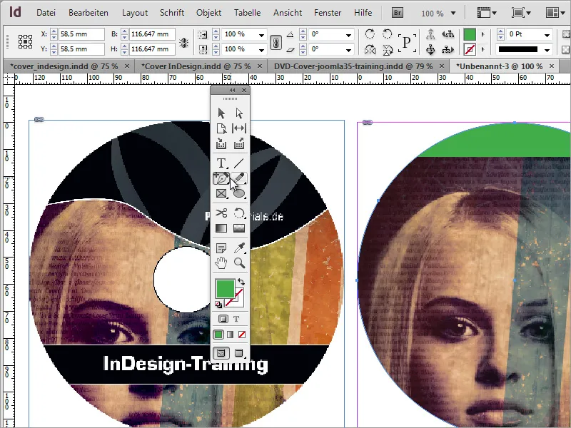Select the Type tool
Screen dimensions: 571x428
pyautogui.click(x=221, y=163)
